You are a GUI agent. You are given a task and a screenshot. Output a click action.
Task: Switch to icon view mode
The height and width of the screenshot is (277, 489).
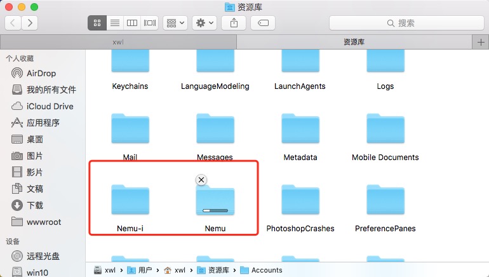click(x=97, y=23)
